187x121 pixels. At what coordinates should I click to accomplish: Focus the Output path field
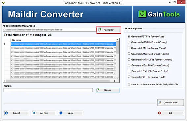click(x=48, y=90)
